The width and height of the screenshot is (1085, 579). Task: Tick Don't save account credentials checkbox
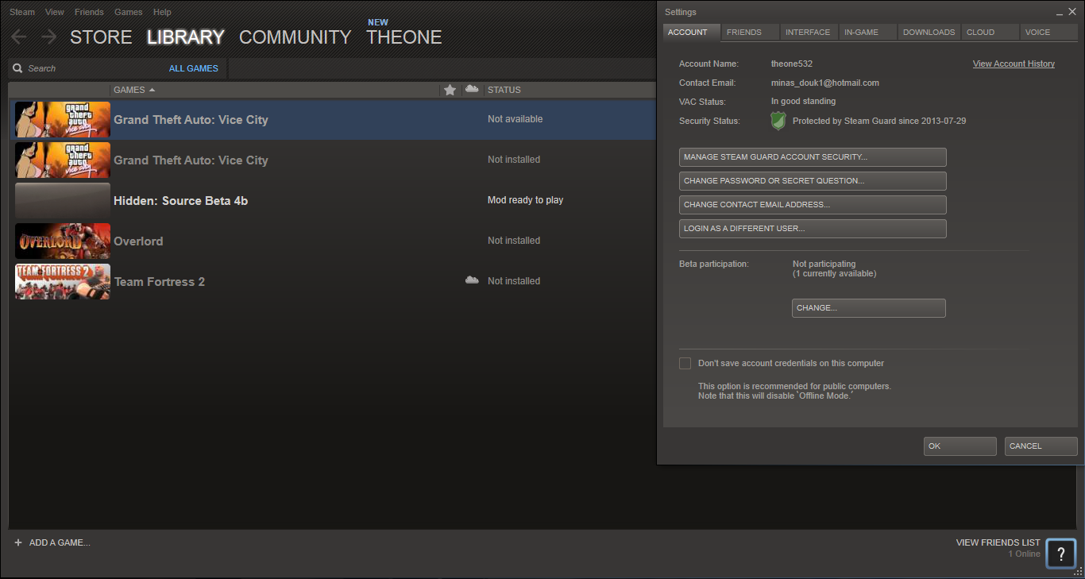coord(685,363)
